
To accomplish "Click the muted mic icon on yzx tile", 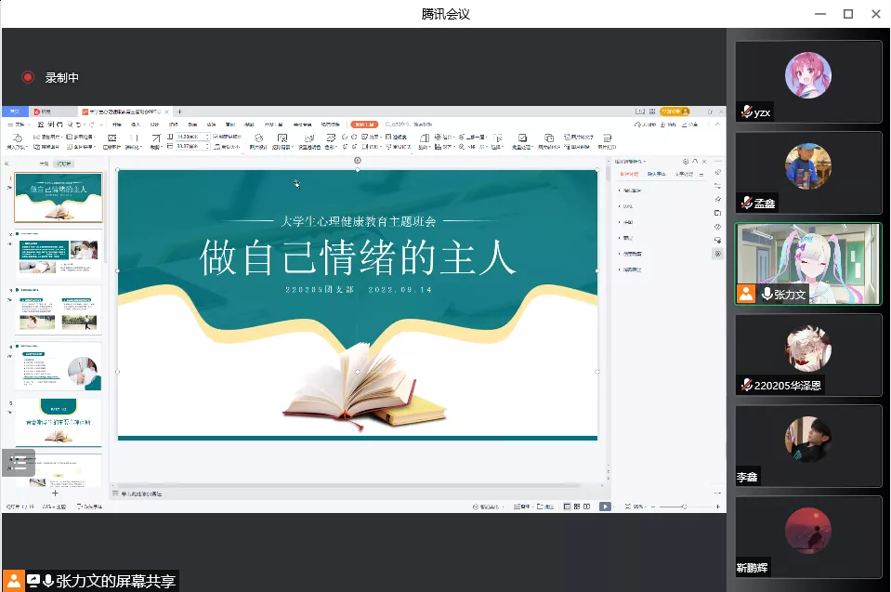I will (x=745, y=112).
